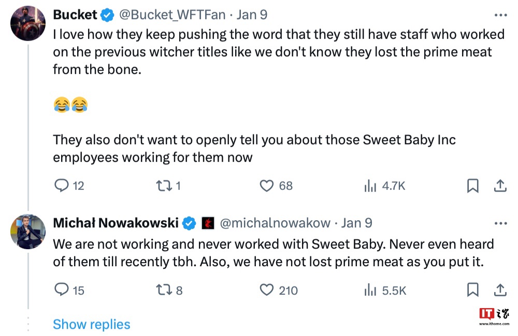Viewport: 518px width, 336px height.
Task: Open more options for Bucket's tweet
Action: [x=500, y=15]
